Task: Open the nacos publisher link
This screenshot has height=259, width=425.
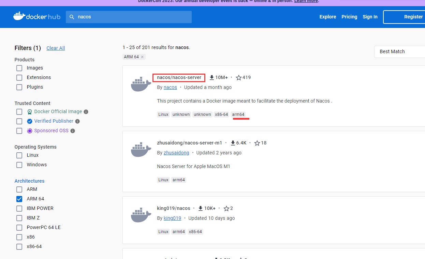Action: pyautogui.click(x=170, y=87)
